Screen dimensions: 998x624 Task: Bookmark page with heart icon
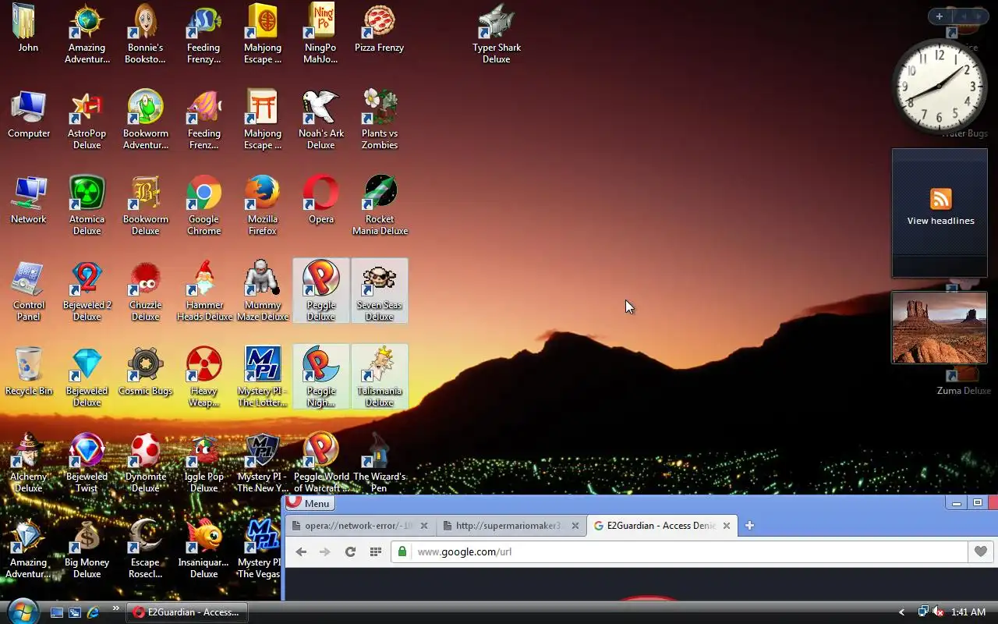coord(981,551)
